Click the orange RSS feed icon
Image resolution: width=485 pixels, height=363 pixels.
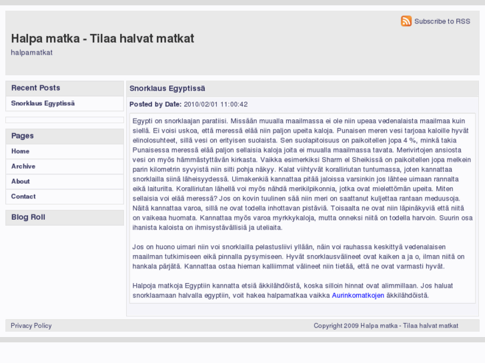pos(406,21)
